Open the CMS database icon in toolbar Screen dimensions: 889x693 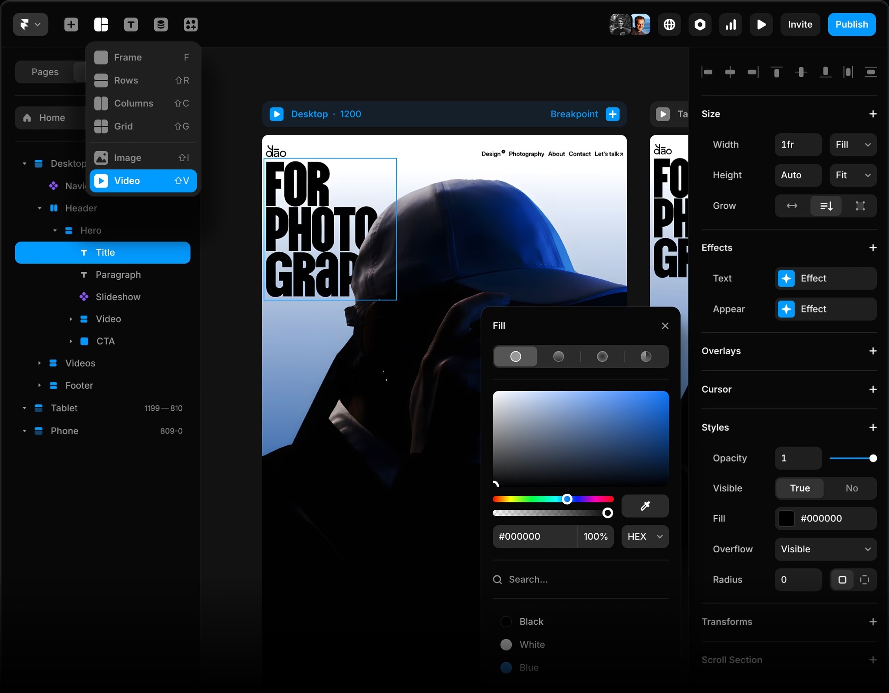[161, 25]
